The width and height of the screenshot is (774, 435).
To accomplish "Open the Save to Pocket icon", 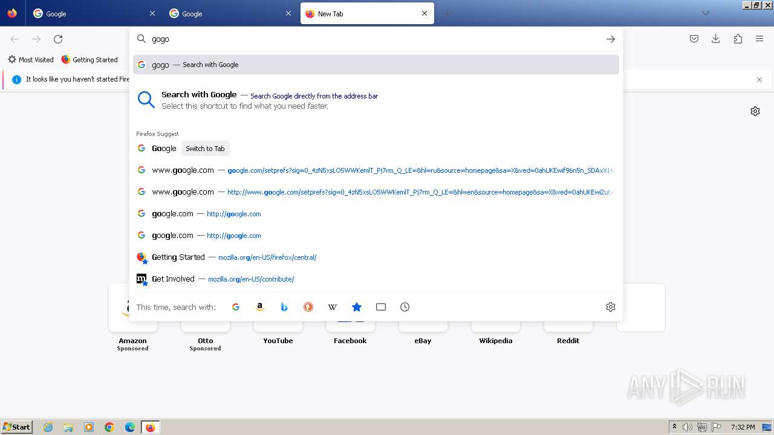I will 694,39.
